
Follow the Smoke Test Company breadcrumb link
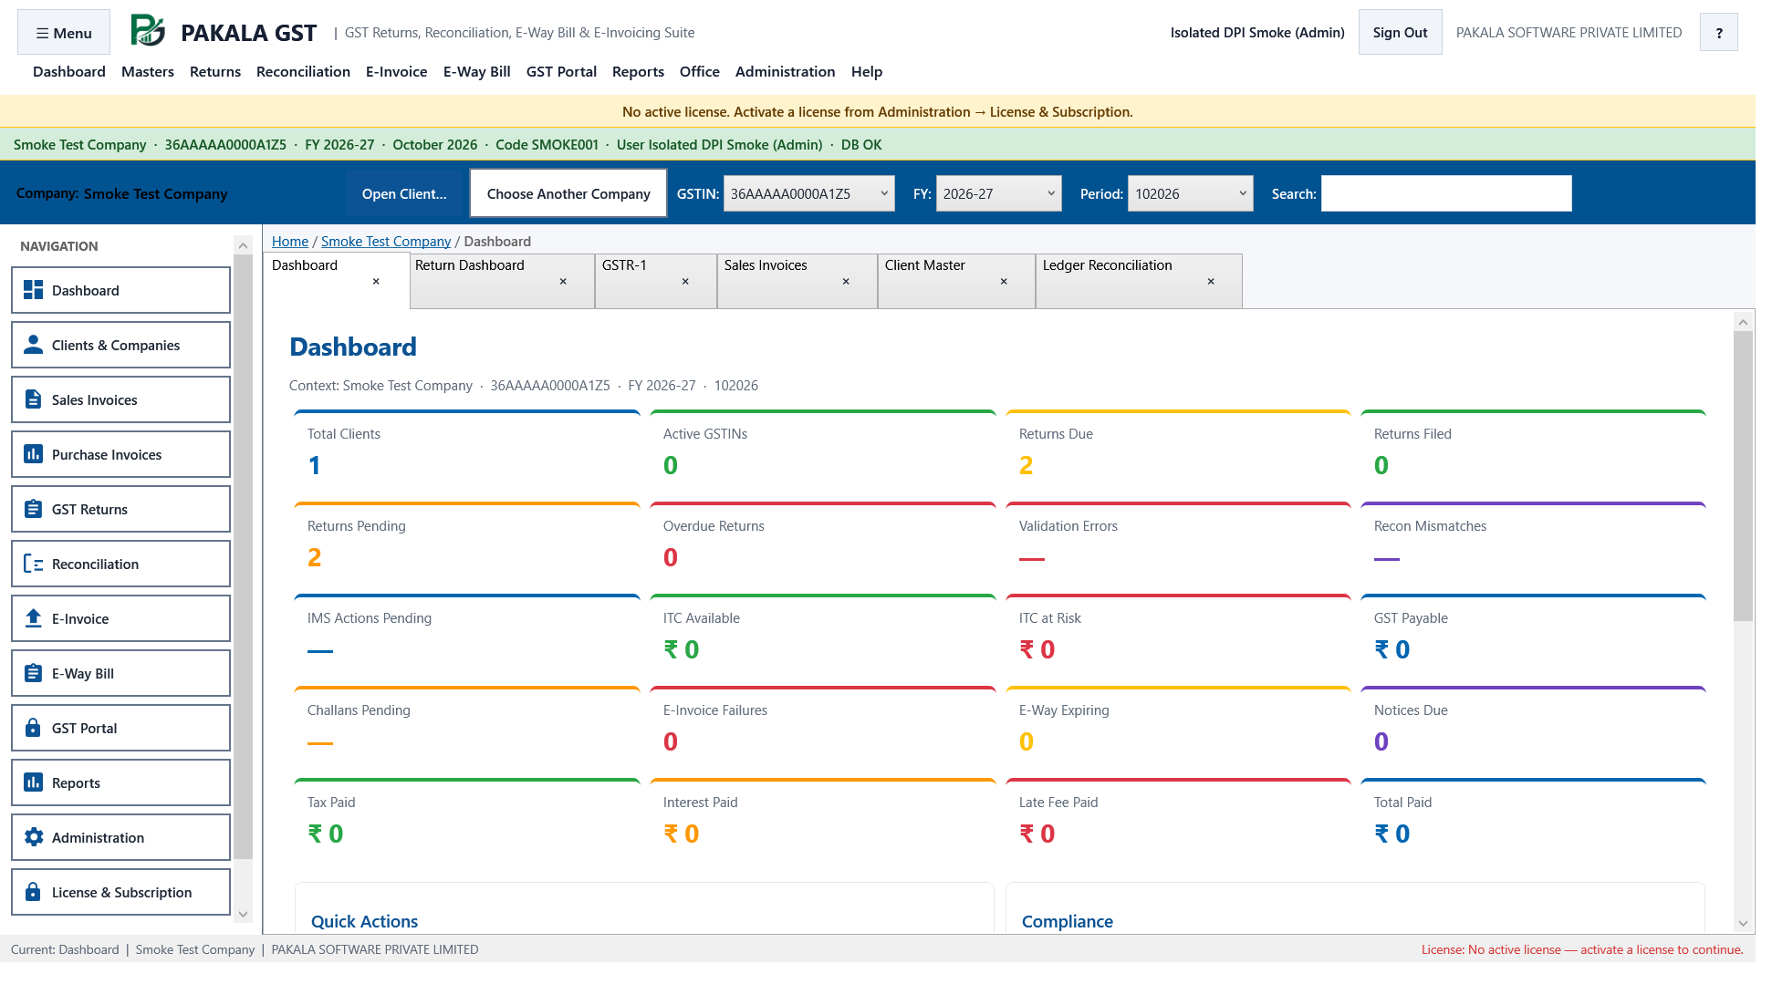[x=386, y=241]
